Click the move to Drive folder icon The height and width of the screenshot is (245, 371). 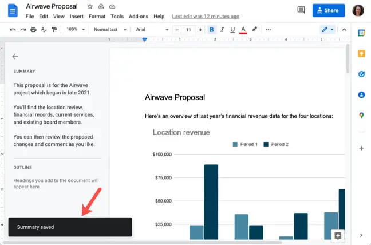pyautogui.click(x=101, y=7)
